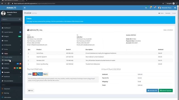
Task: Click the browser back arrow
Action: [2, 3]
